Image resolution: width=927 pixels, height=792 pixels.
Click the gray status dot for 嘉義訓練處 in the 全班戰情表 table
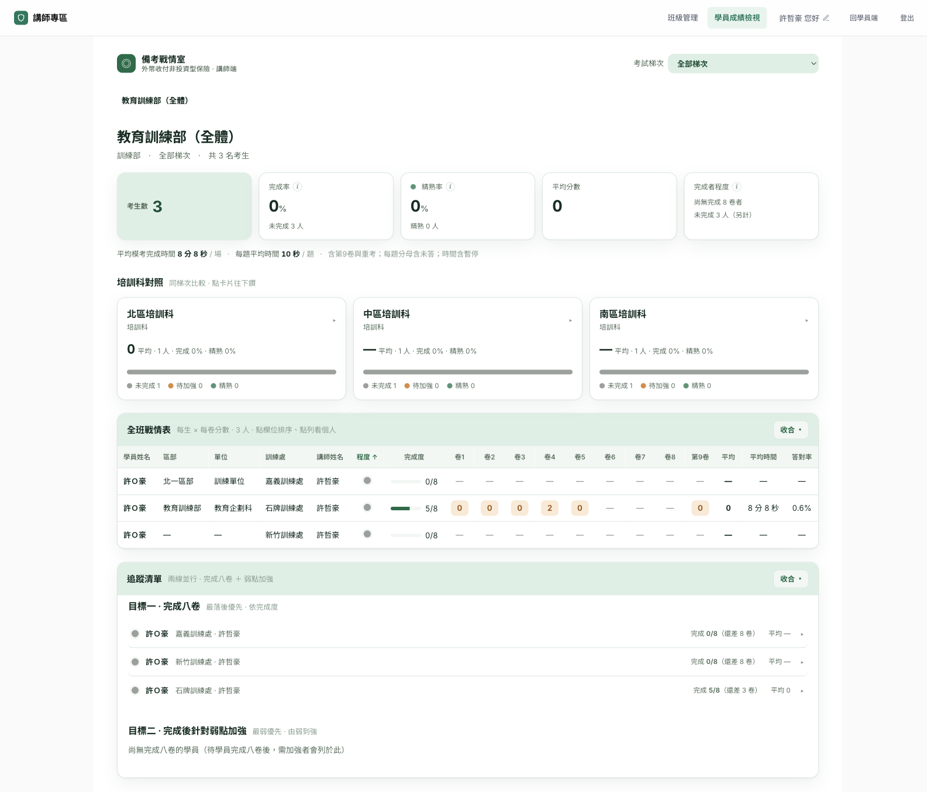pos(367,480)
